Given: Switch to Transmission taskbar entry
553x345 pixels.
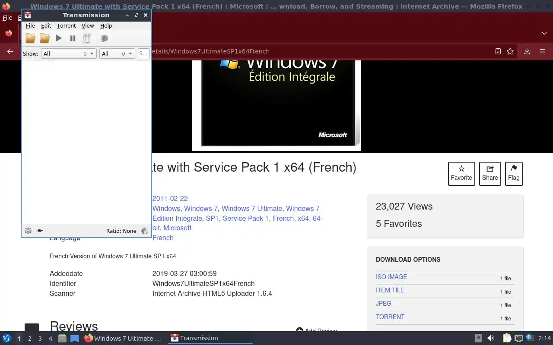Looking at the screenshot, I should [210, 339].
